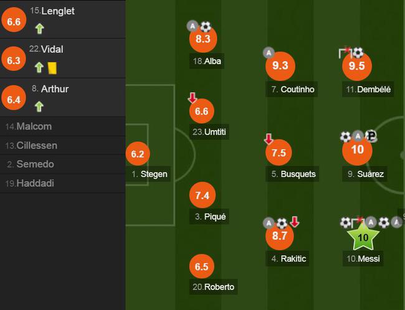Click the red substituted-off arrow above Umtiti
Viewport: 405px width, 310px height.
[193, 98]
